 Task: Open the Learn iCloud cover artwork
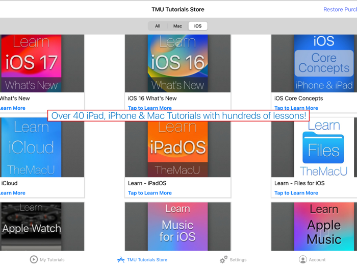point(31,147)
